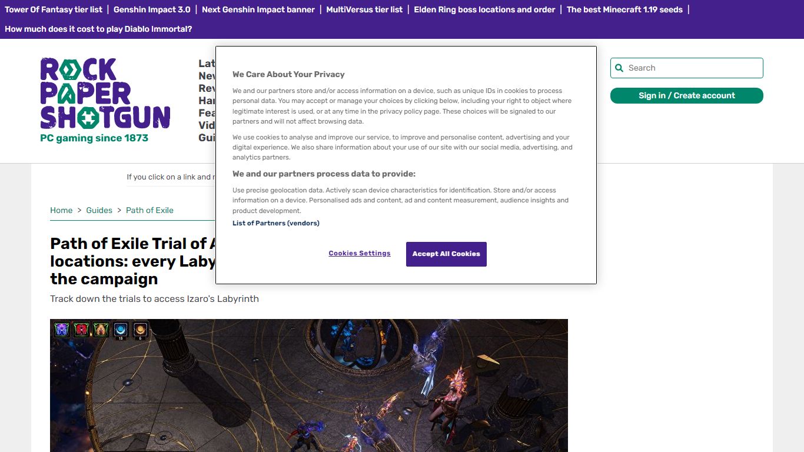Image resolution: width=804 pixels, height=452 pixels.
Task: Open The best Minecraft 1.19 seeds link
Action: 624,9
